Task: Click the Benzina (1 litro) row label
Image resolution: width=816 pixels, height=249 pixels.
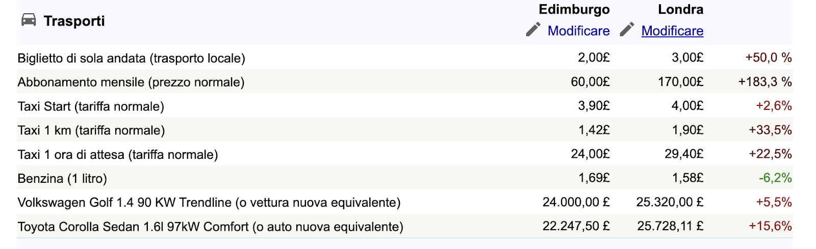Action: (x=62, y=179)
